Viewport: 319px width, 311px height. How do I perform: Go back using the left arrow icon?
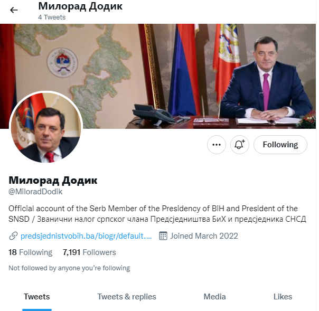coord(14,10)
